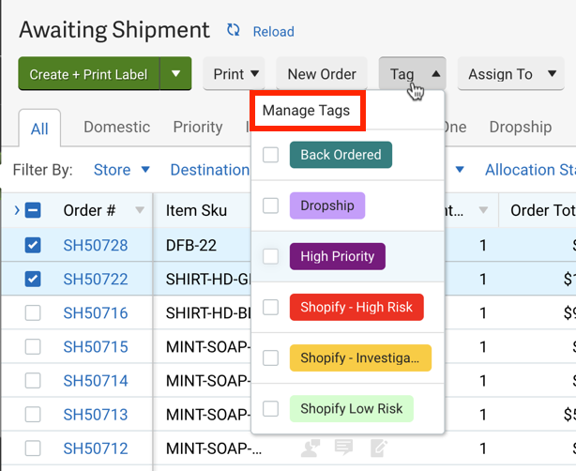Screen dimensions: 576x471
Task: Click the edit note icon on the SH50712 row
Action: (378, 448)
